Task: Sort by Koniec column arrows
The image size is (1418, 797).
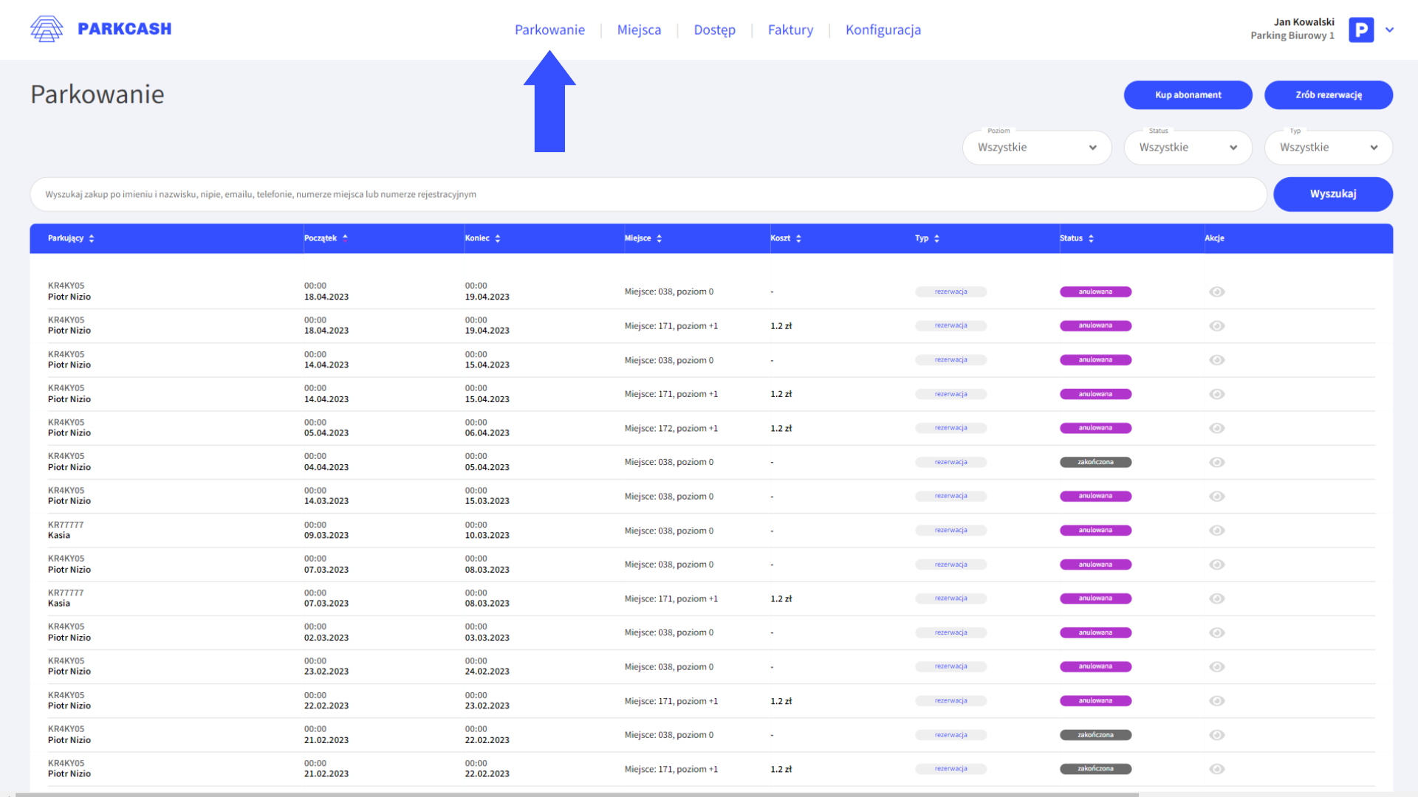Action: (498, 238)
